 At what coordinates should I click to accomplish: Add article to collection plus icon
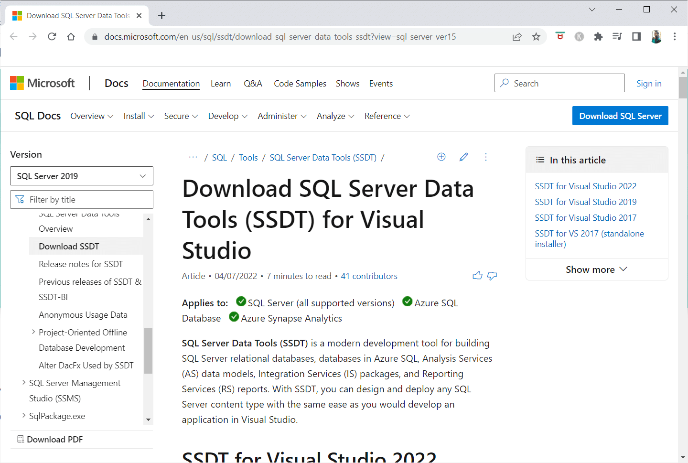pos(441,157)
